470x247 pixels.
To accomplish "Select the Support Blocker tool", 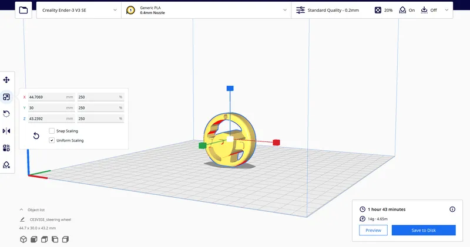I will click(6, 165).
